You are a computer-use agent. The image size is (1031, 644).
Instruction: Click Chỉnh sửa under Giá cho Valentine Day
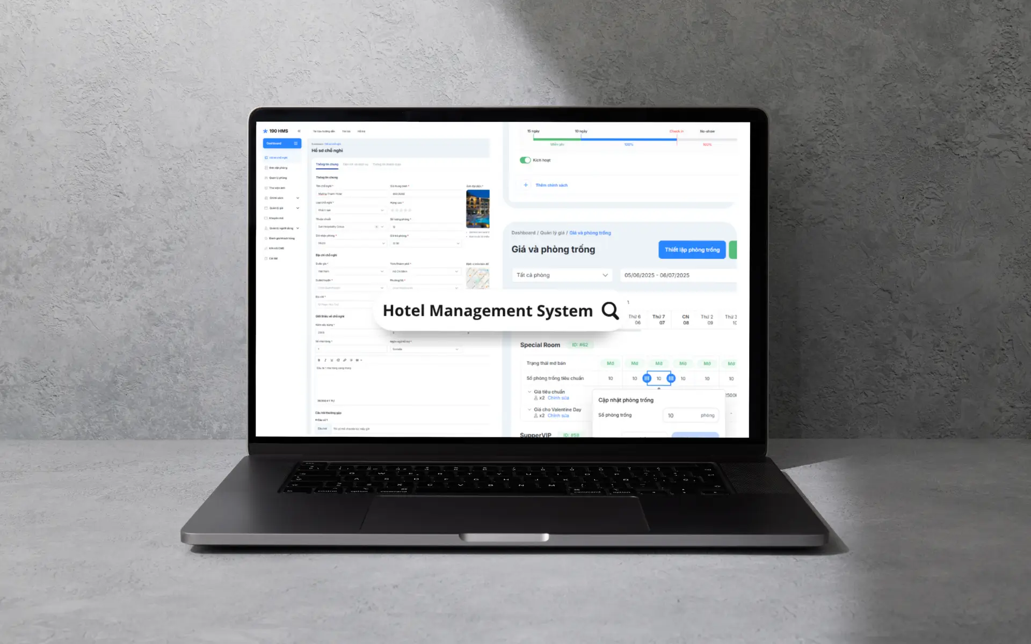558,415
